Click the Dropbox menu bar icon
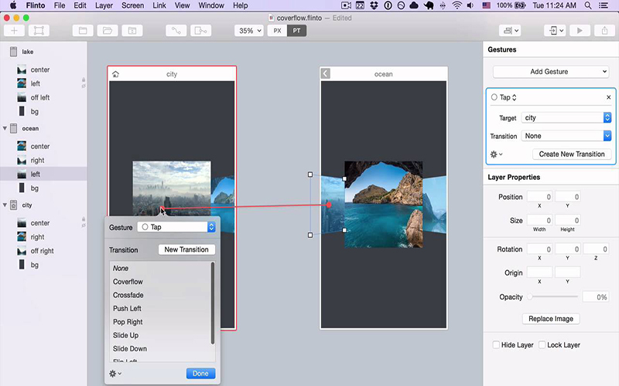Image resolution: width=619 pixels, height=386 pixels. coord(374,5)
